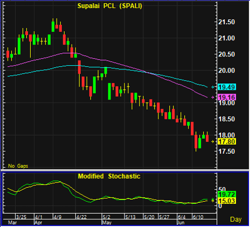250x227 pixels.
Task: Click the 6/4 date marker
Action: tap(182, 217)
